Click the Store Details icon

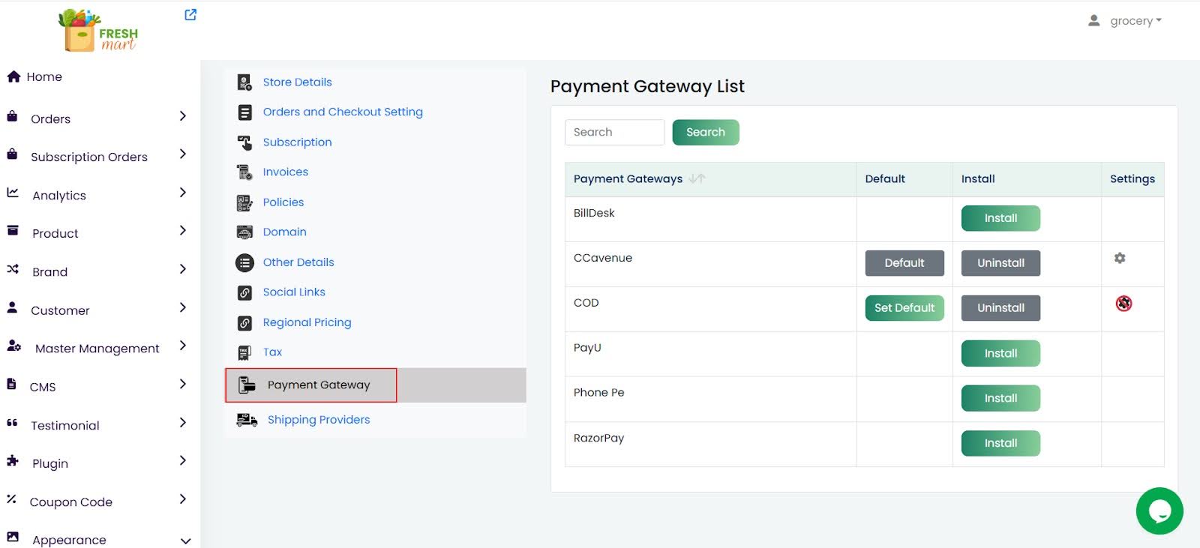point(244,82)
